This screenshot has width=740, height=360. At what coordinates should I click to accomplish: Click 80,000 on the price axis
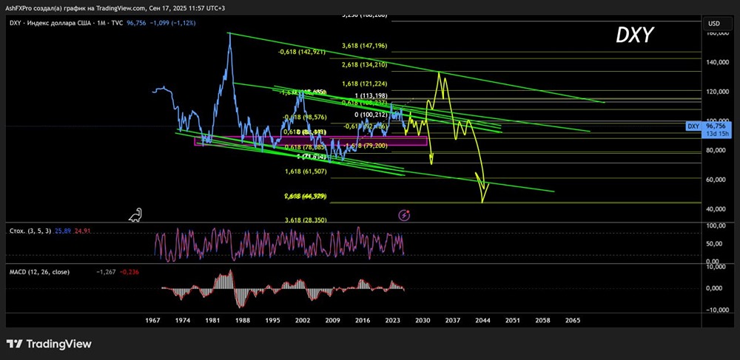click(x=716, y=150)
